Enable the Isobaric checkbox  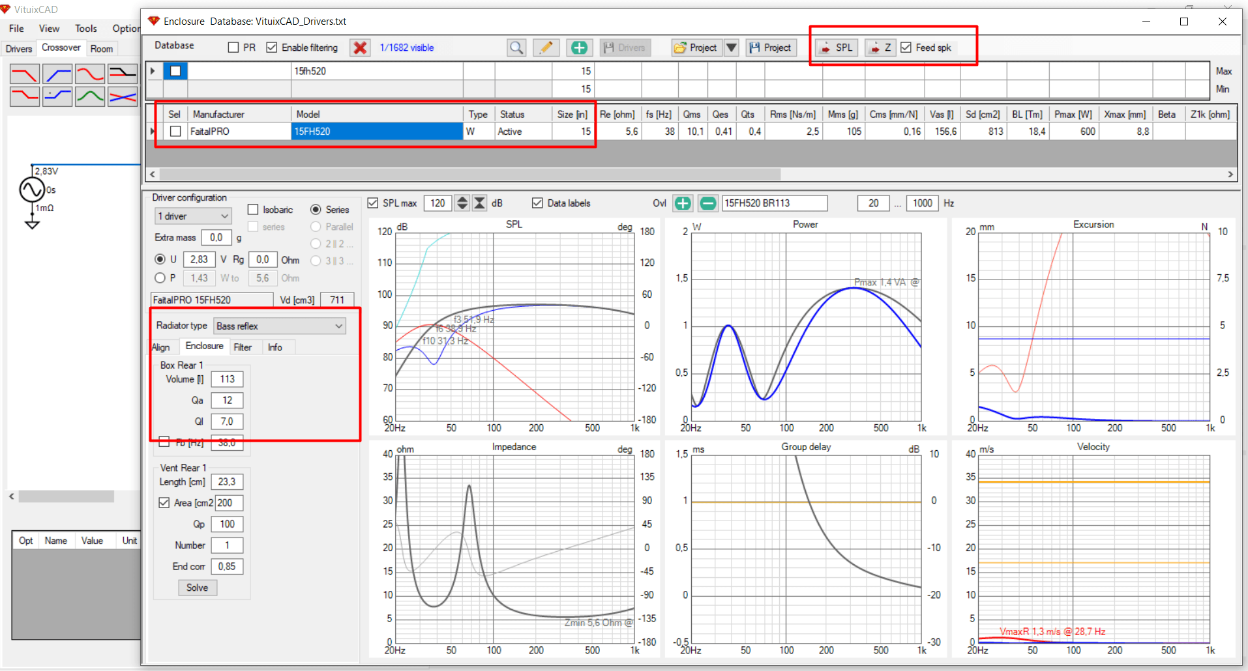coord(253,210)
